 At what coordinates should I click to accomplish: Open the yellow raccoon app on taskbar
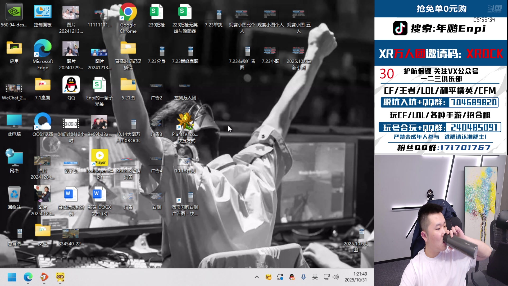60,278
